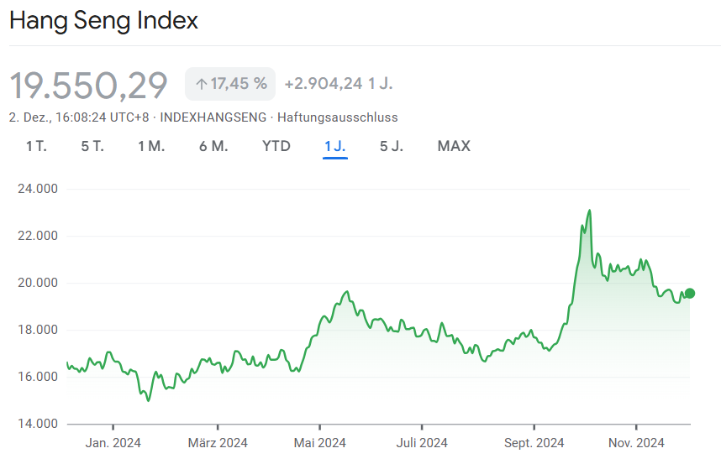This screenshot has width=721, height=464.
Task: Switch chart to 6 M. range
Action: pos(213,146)
